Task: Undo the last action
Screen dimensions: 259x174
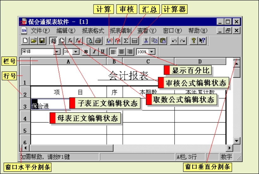Action: click(x=174, y=41)
